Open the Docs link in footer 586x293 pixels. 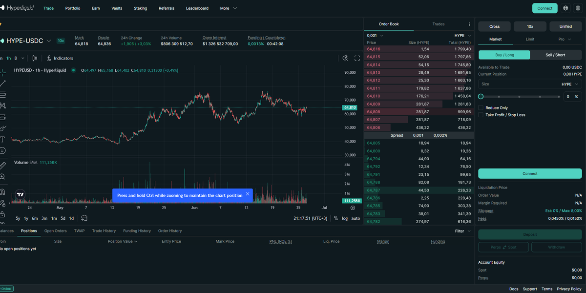514,289
